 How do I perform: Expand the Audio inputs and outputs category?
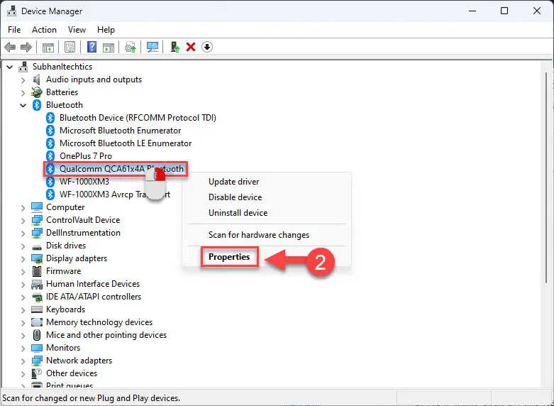[23, 80]
